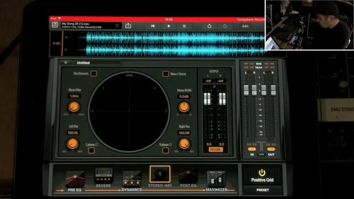Screen dimensions: 354x199
Task: Open the PRE EQ module
Action: point(75,181)
